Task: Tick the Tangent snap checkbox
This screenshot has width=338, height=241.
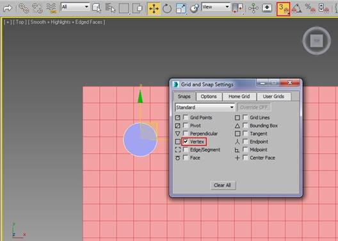Action: 245,133
